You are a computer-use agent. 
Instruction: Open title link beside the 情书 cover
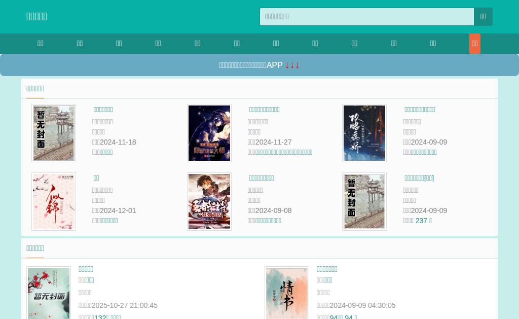click(327, 269)
